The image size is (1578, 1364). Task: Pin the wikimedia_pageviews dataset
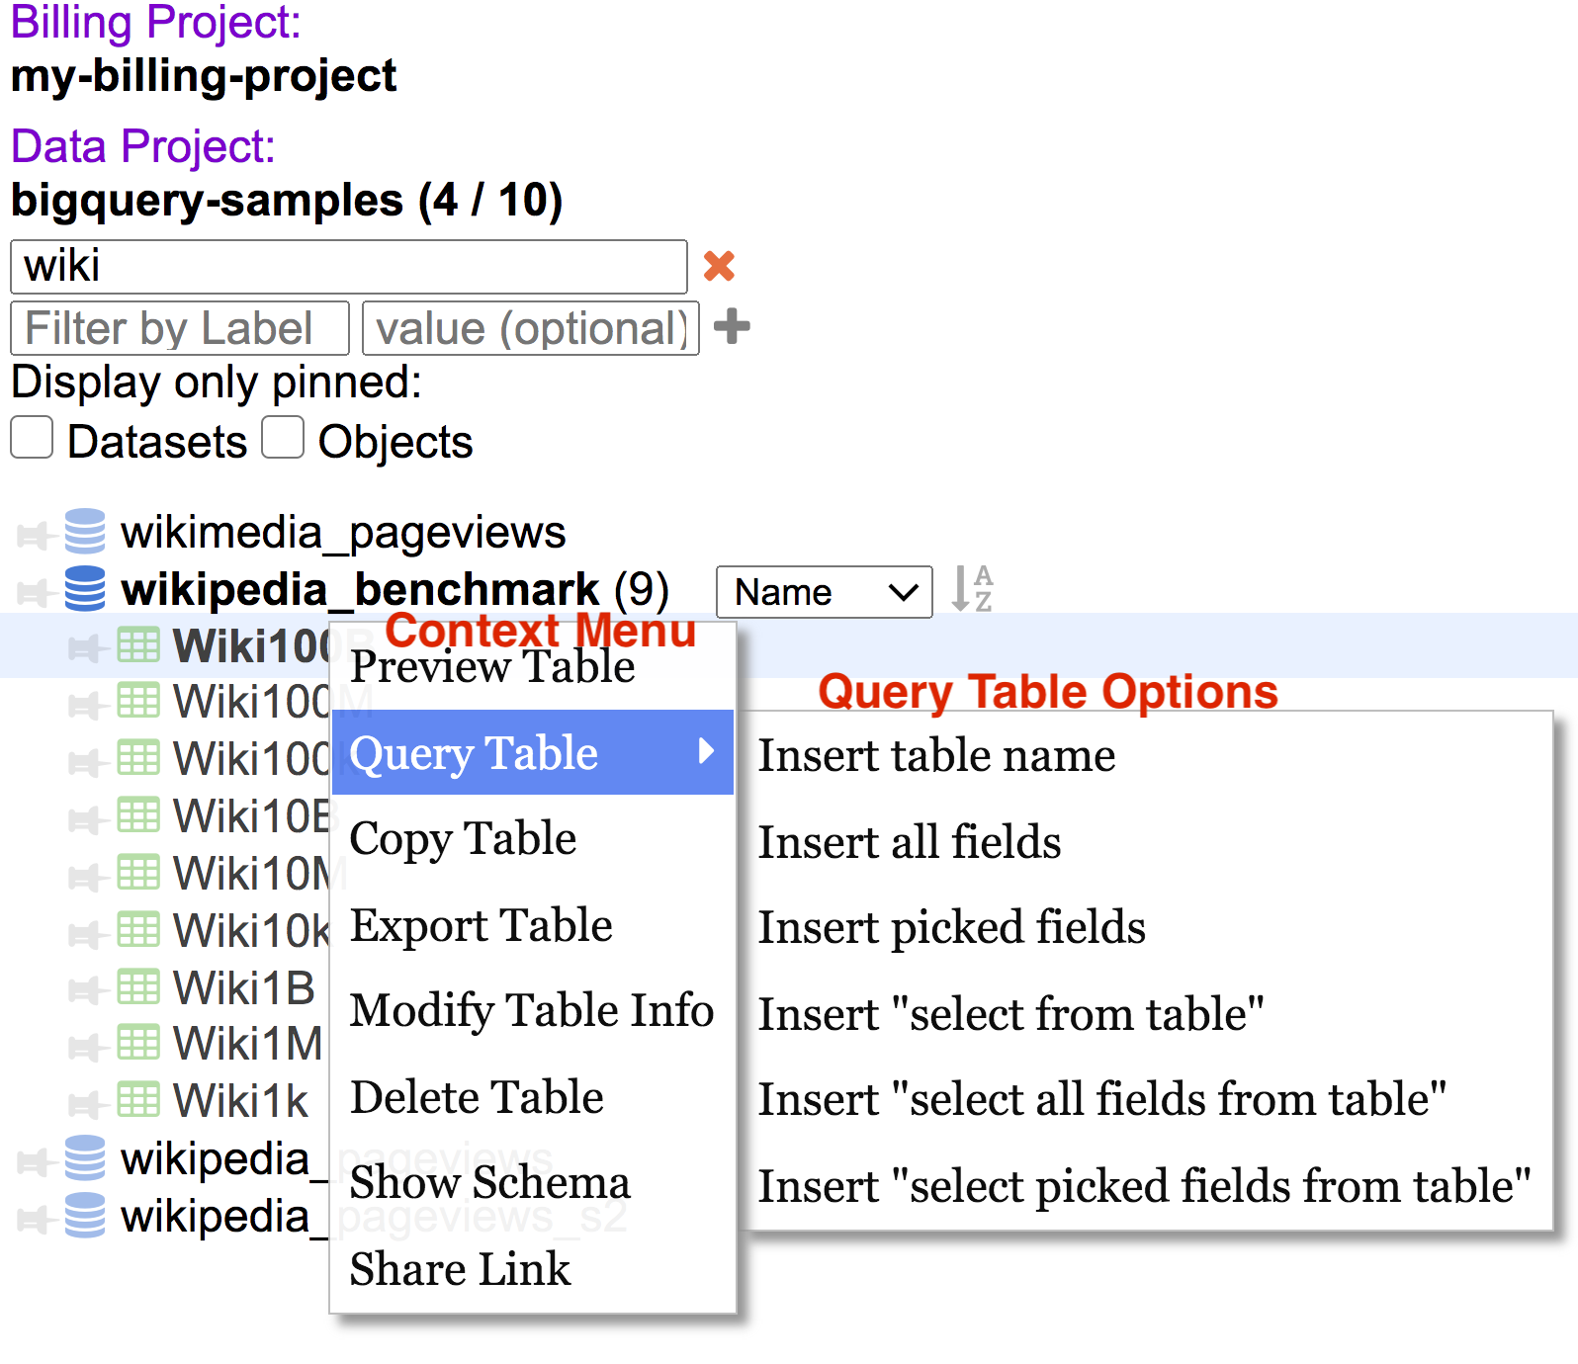tap(33, 536)
